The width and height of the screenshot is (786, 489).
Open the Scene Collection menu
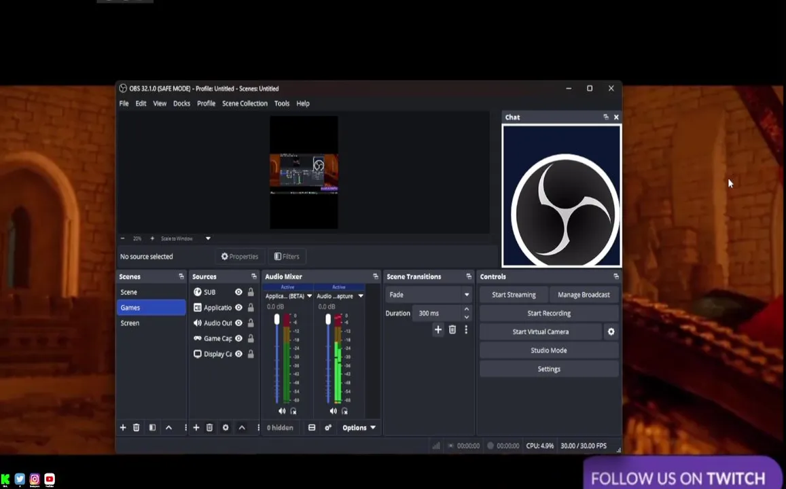pos(245,103)
